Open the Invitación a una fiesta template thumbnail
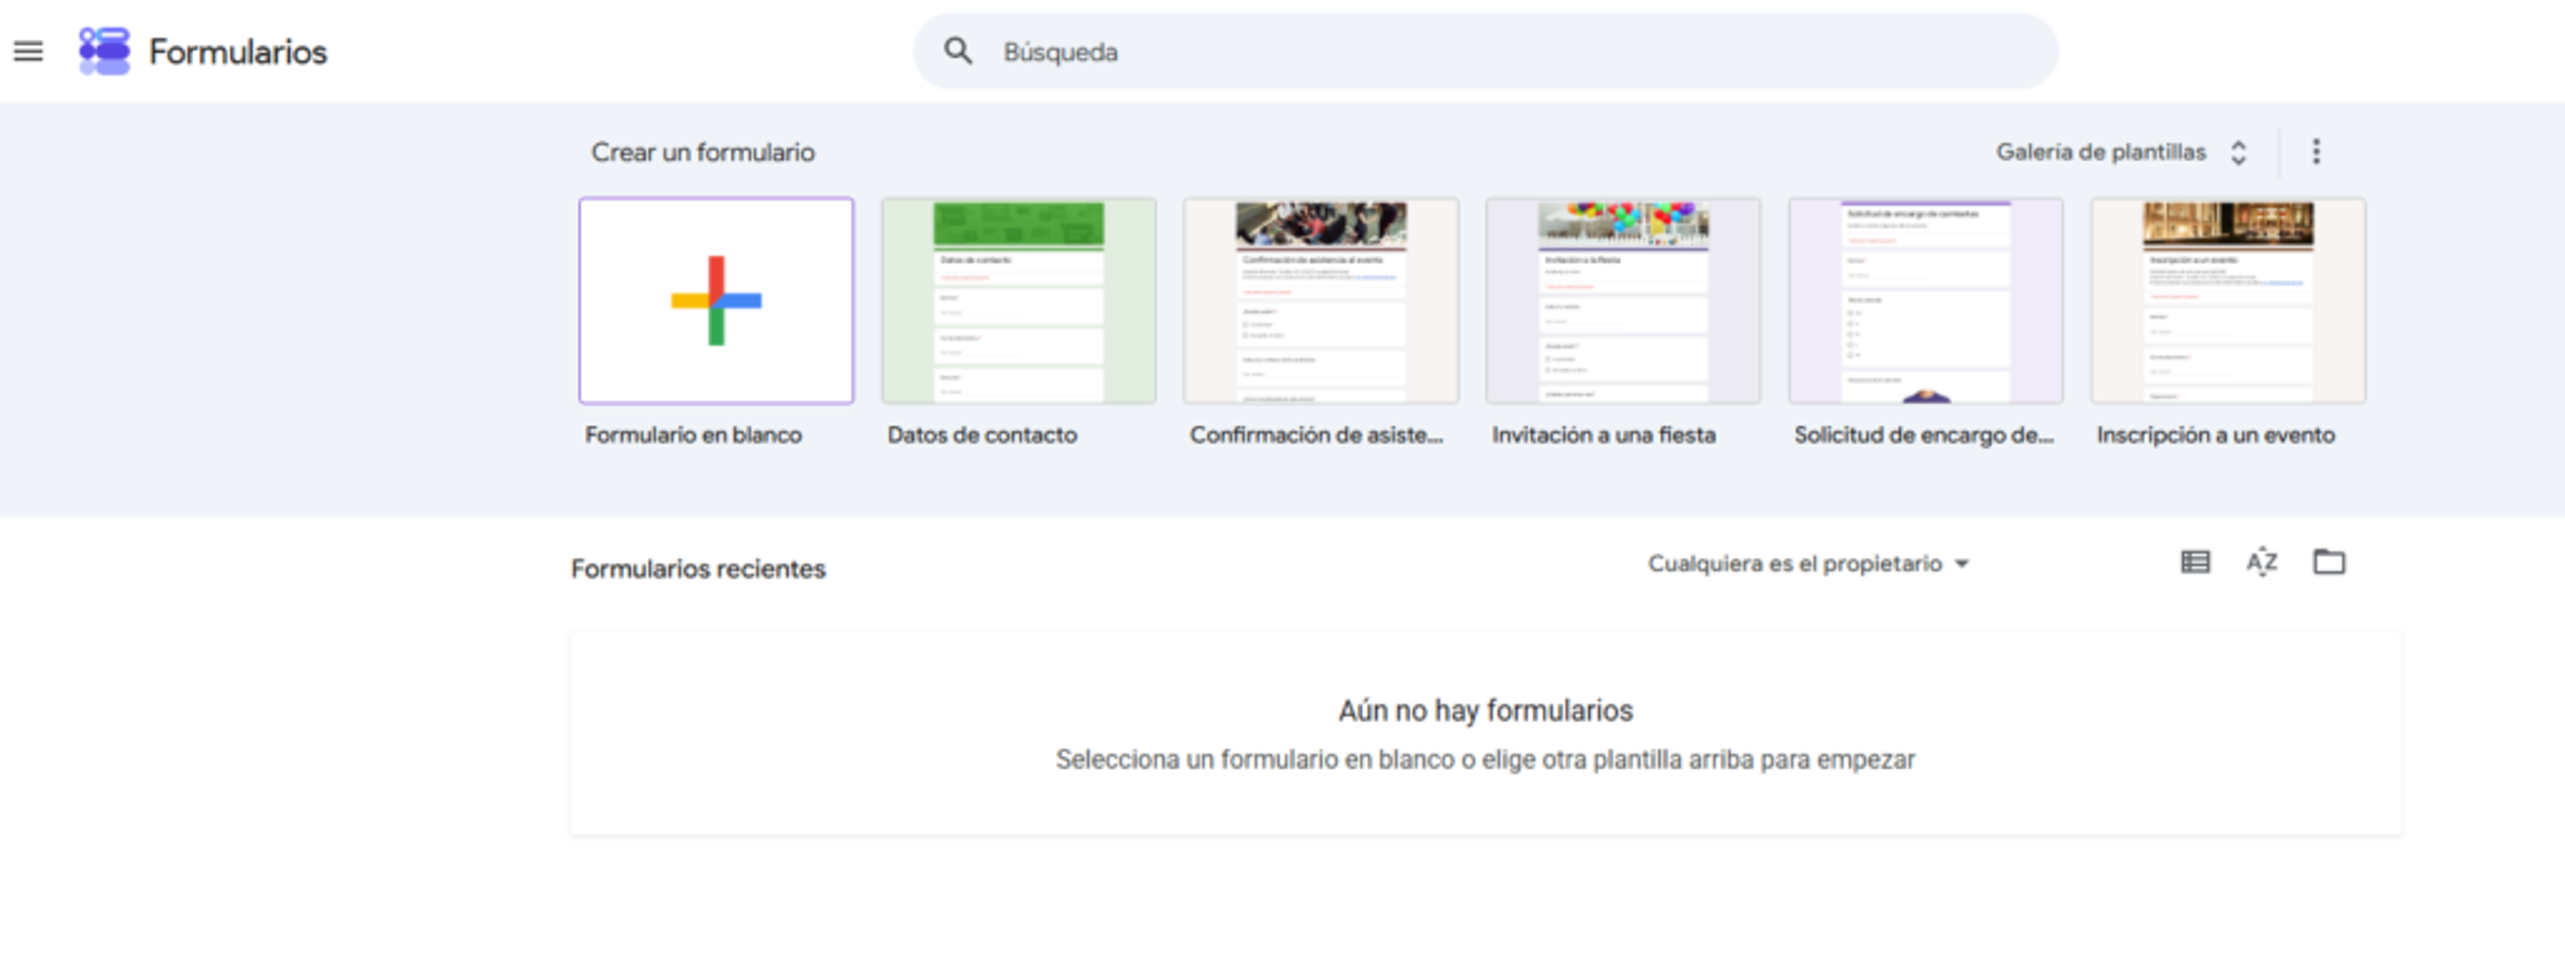The width and height of the screenshot is (2565, 954). click(x=1623, y=300)
